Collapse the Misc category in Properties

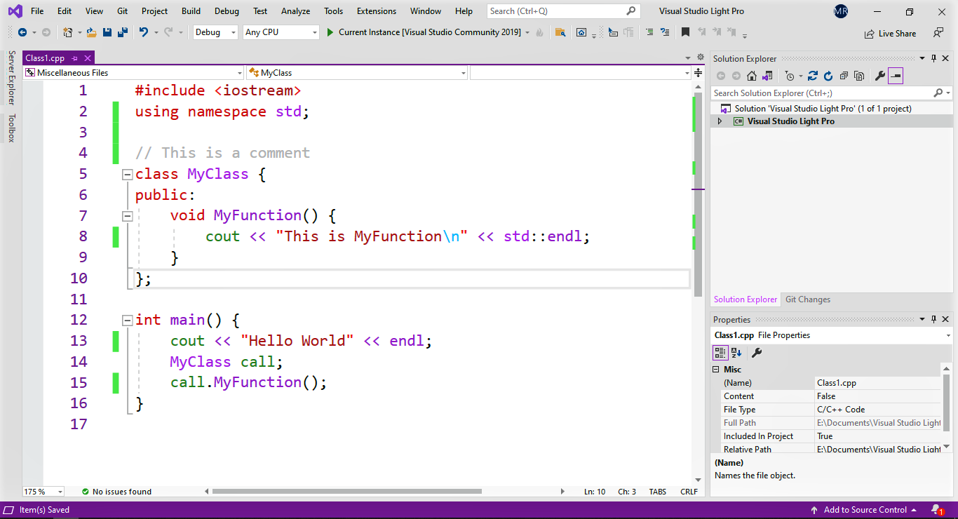pos(716,369)
